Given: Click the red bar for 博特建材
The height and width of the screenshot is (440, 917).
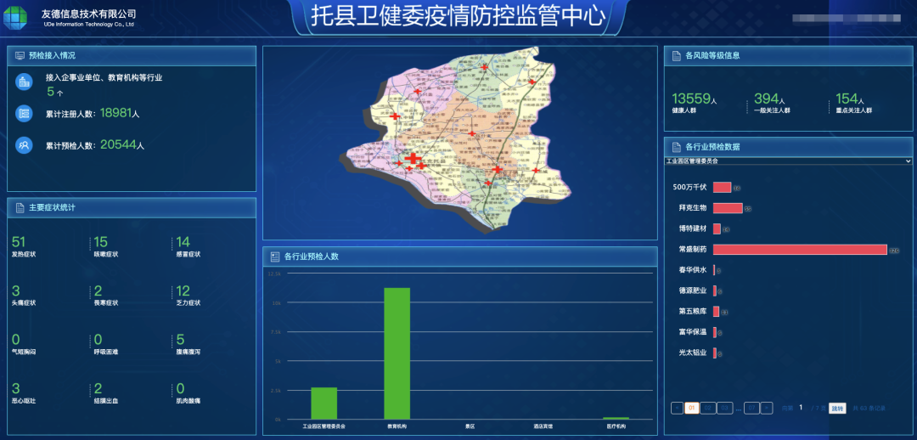Looking at the screenshot, I should coord(717,228).
